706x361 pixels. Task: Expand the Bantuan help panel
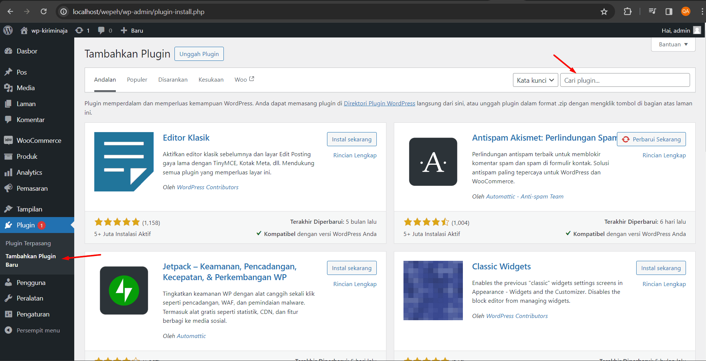(x=673, y=45)
